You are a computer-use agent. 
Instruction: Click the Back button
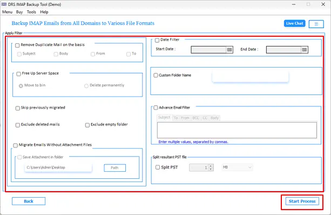tap(29, 201)
